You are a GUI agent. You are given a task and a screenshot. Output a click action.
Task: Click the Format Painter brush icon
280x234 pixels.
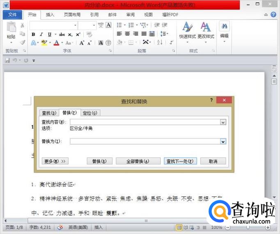[23, 42]
